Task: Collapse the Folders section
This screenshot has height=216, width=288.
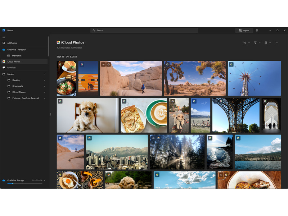Action: 44,74
